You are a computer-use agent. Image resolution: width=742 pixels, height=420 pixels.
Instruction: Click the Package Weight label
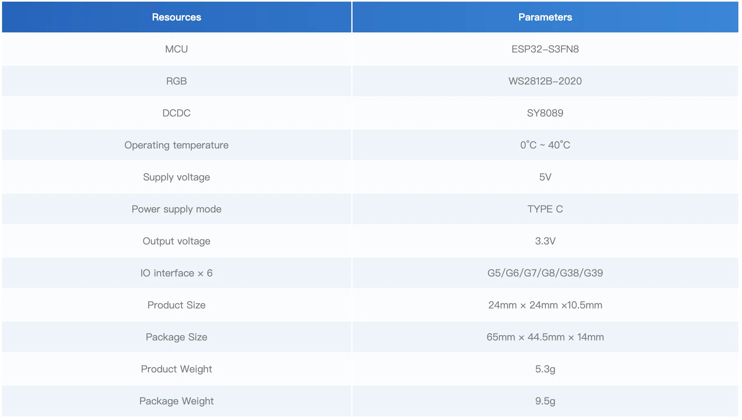point(176,401)
